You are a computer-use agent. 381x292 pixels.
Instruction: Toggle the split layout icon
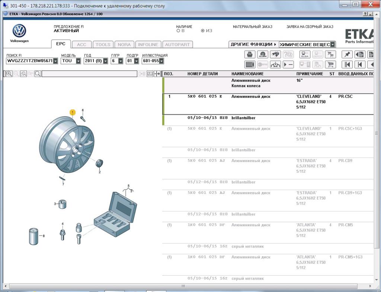pos(150,74)
